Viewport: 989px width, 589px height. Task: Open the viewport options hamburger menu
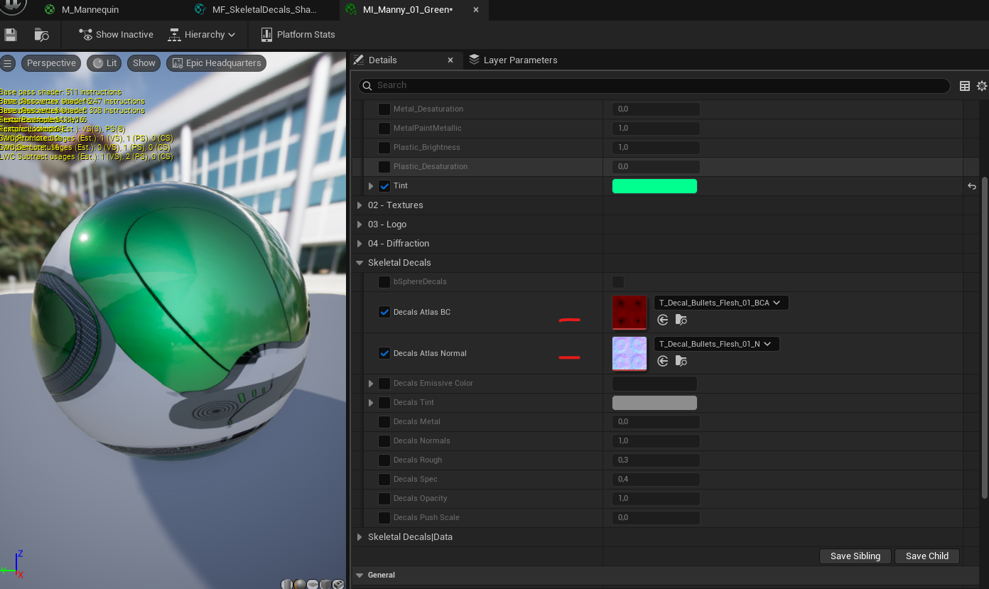click(x=8, y=63)
